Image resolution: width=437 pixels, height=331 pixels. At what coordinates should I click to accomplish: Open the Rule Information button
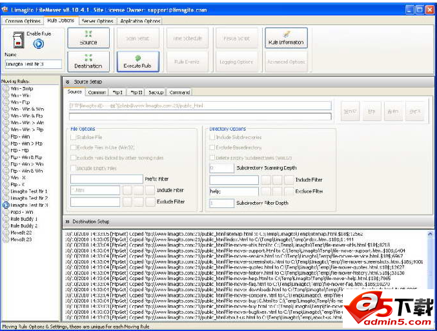tap(286, 38)
